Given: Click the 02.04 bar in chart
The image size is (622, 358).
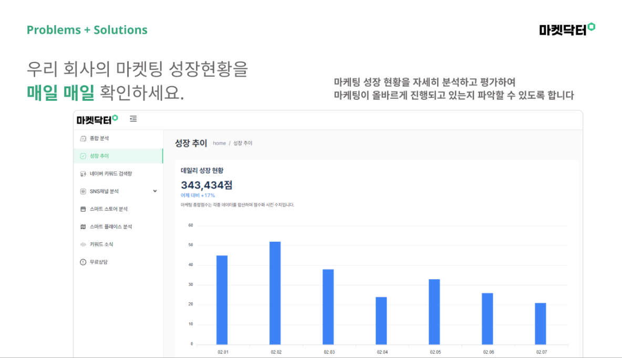Looking at the screenshot, I should (381, 321).
